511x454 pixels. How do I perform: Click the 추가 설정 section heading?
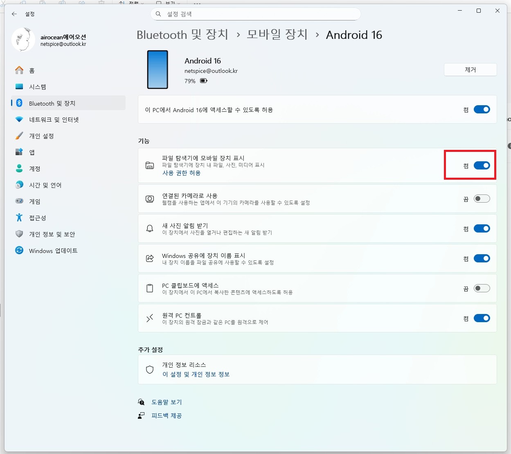coord(151,350)
